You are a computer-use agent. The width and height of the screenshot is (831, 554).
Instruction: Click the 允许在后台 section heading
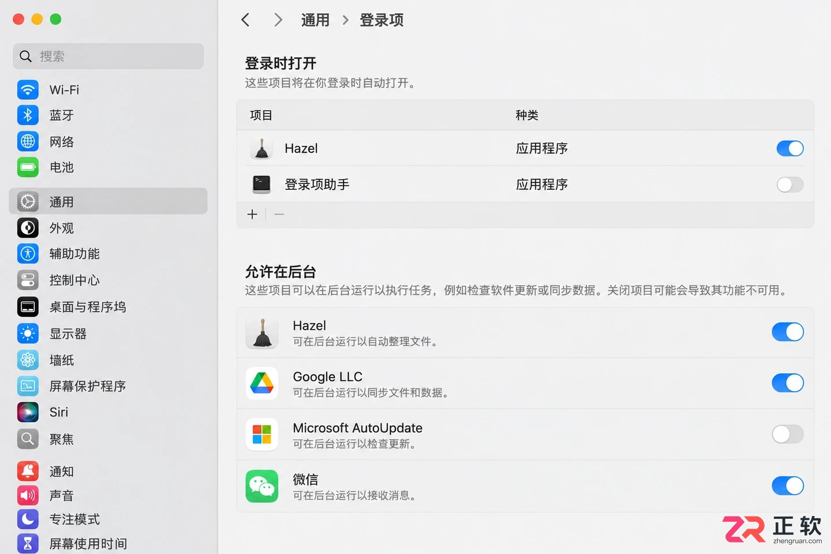(x=280, y=272)
